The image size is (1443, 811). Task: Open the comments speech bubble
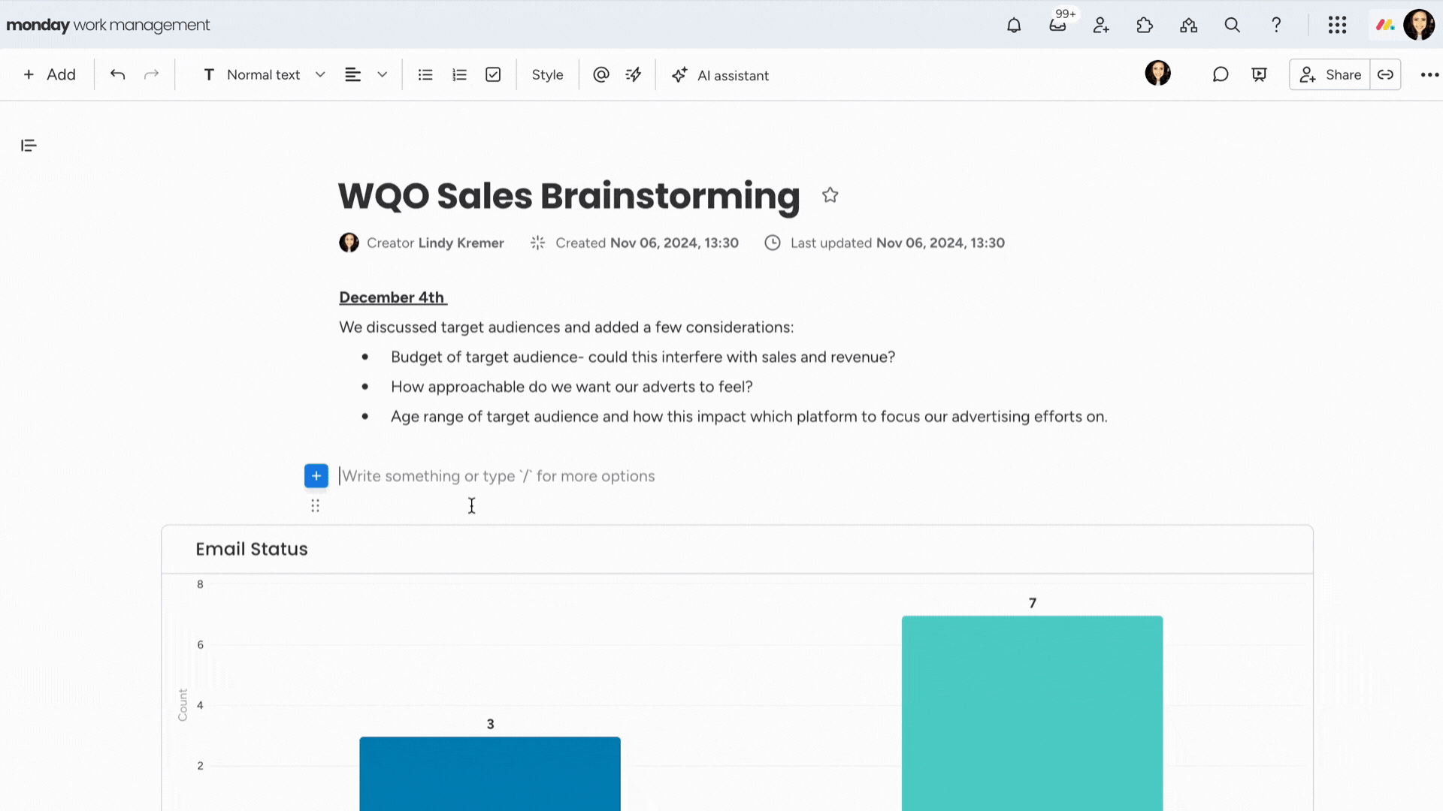(x=1221, y=74)
